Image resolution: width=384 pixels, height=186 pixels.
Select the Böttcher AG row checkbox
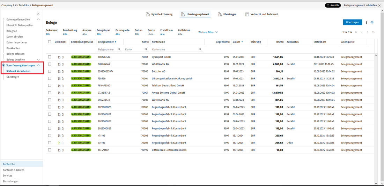[50, 71]
